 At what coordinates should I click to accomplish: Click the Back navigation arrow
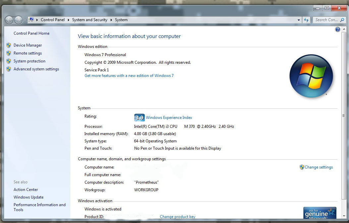9,20
